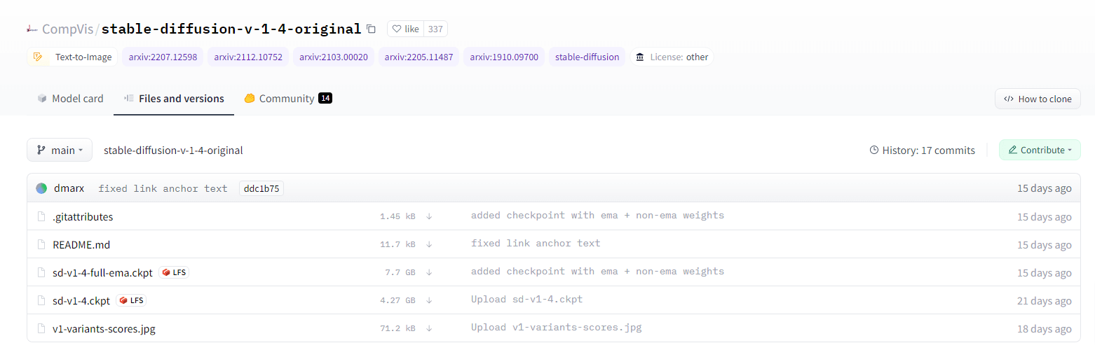Open the .gitattributes file
The height and width of the screenshot is (357, 1095).
pyautogui.click(x=83, y=216)
